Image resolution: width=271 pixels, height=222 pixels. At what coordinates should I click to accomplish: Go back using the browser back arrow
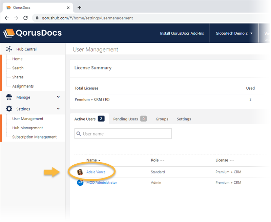(7, 18)
